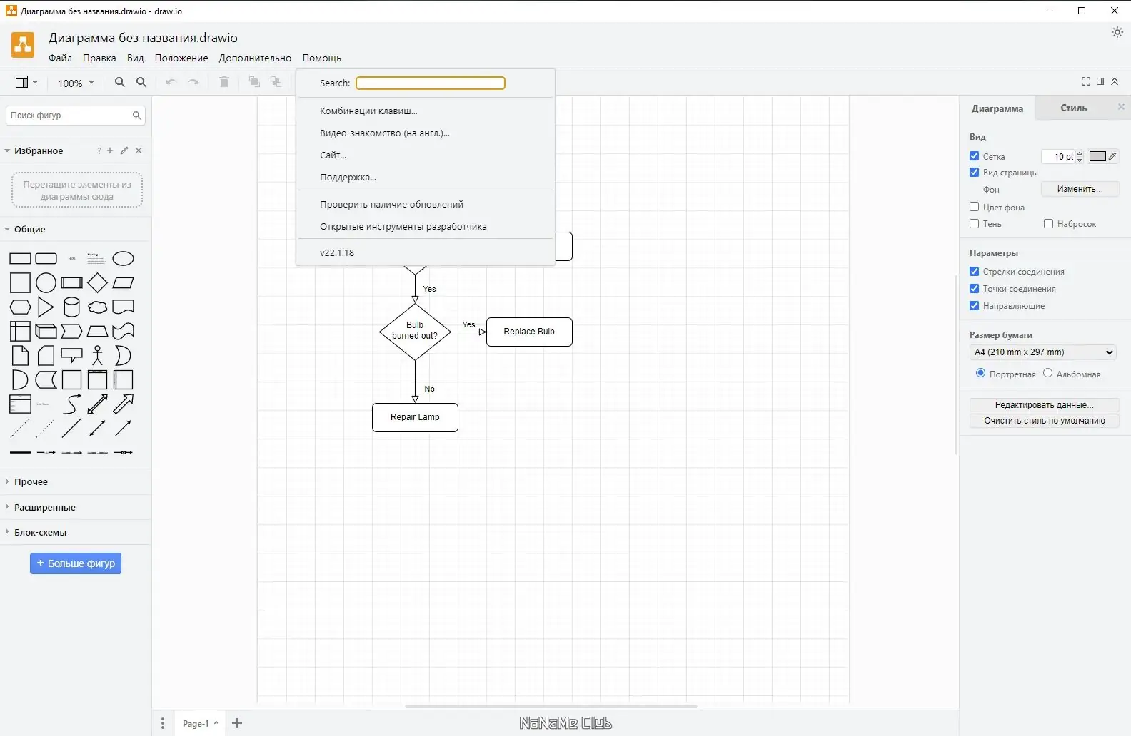Image resolution: width=1131 pixels, height=736 pixels.
Task: Disable the Сетка grid checkbox
Action: coord(975,156)
